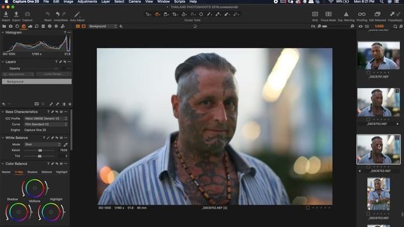Select the _DSC6751.NEF thumbnail

379,56
